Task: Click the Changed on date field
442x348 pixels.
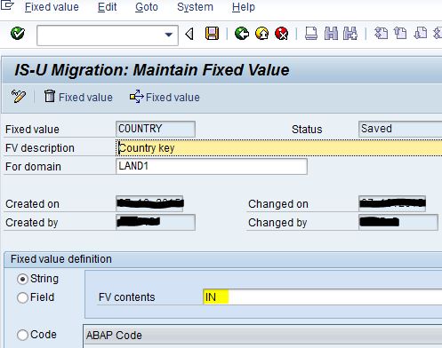Action: coord(392,203)
